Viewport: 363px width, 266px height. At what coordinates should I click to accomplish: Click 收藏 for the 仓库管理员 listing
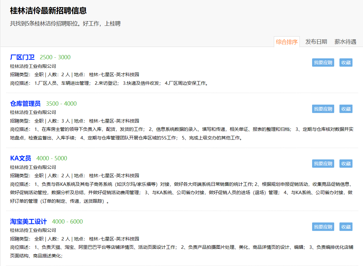point(346,109)
